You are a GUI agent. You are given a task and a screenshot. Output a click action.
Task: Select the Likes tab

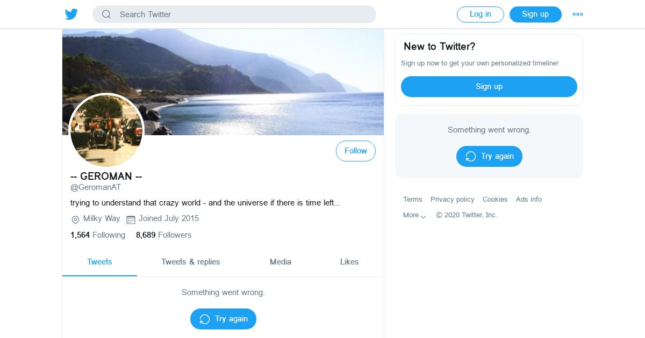(x=349, y=262)
